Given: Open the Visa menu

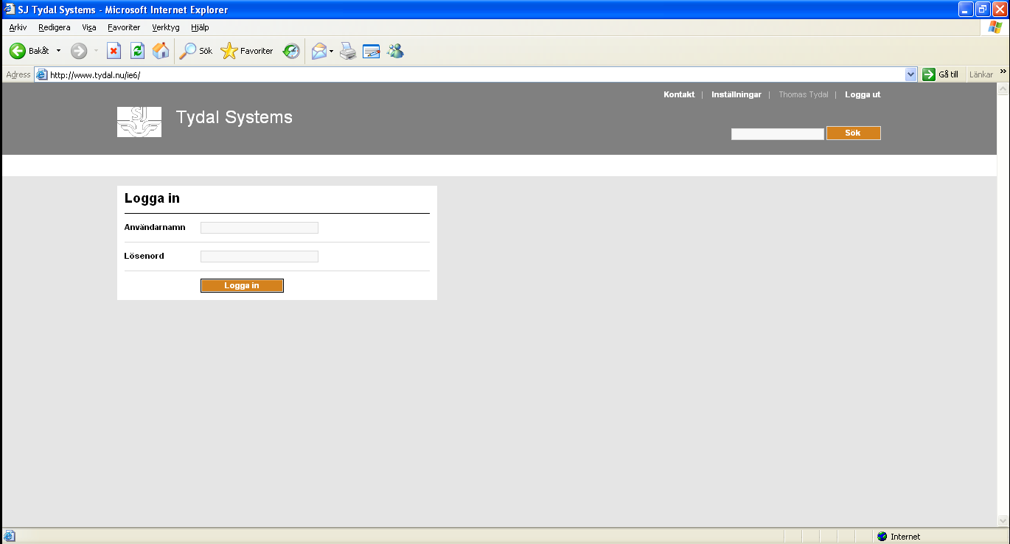Looking at the screenshot, I should [x=89, y=27].
